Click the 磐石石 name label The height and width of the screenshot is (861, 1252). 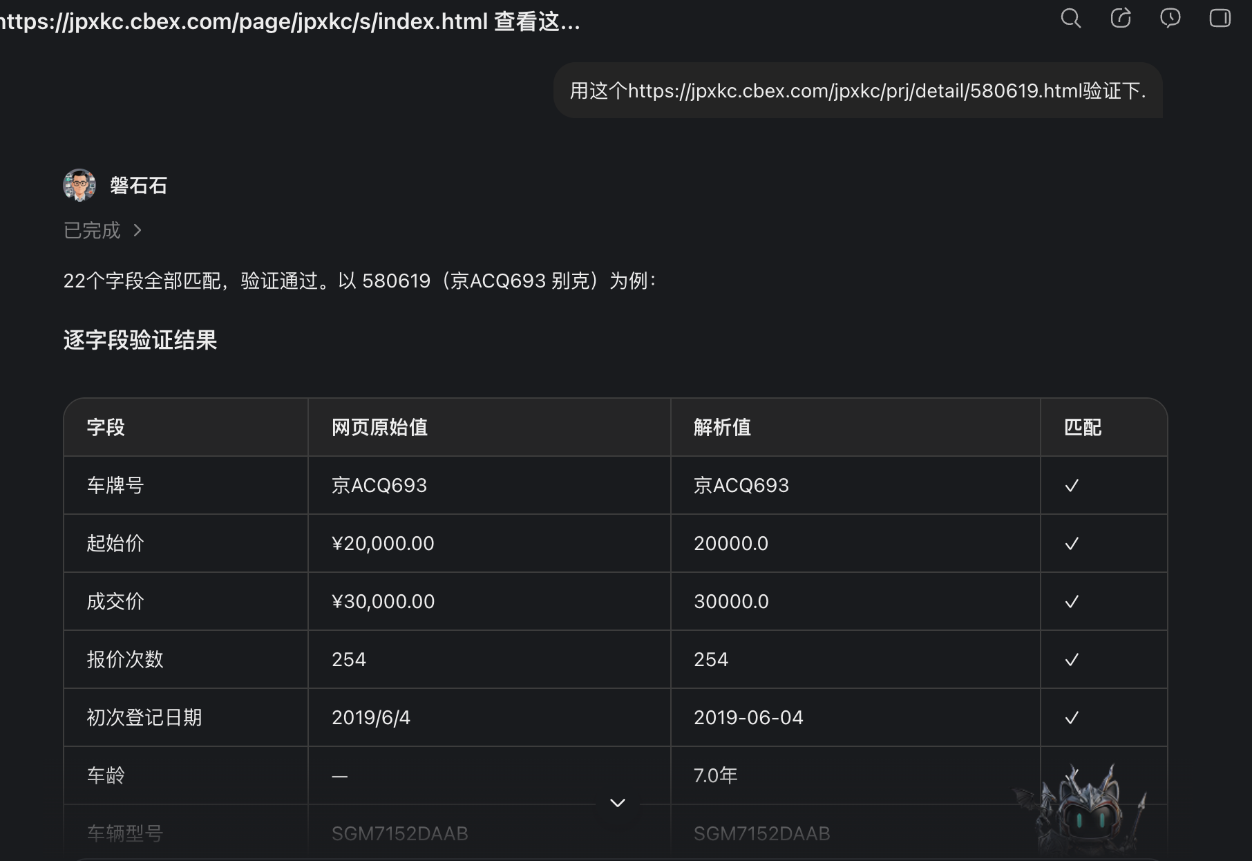[x=138, y=185]
